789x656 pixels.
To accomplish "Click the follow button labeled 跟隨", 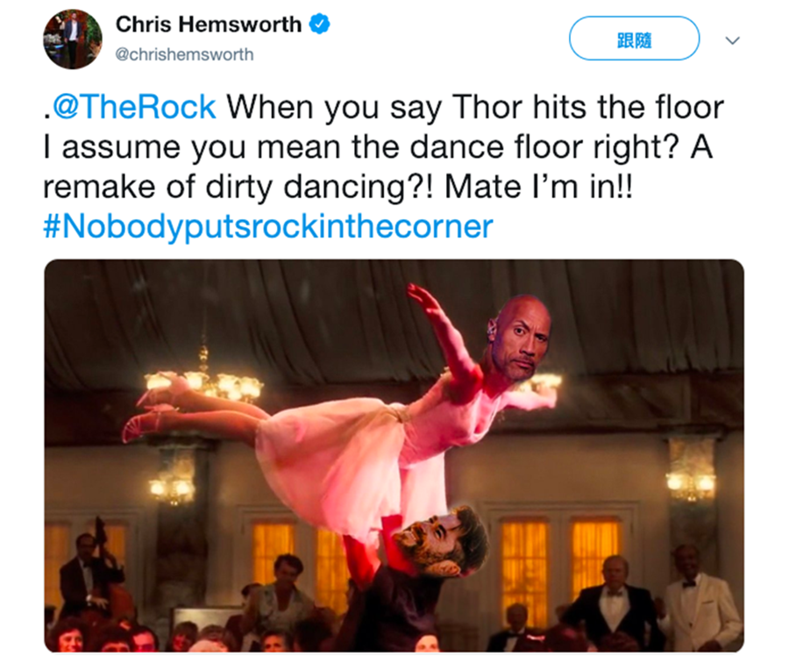I will (634, 39).
